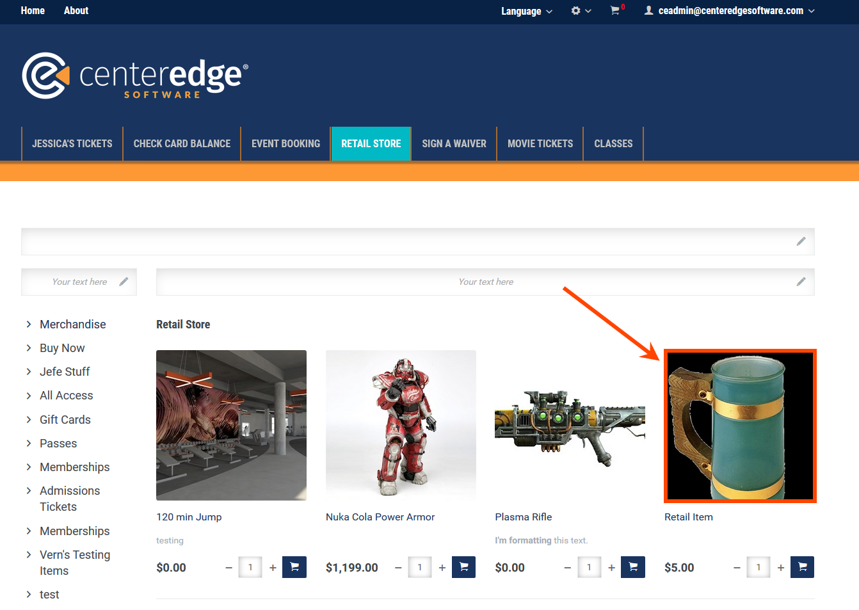The width and height of the screenshot is (859, 610).
Task: Open the Merchandise category link
Action: point(73,325)
